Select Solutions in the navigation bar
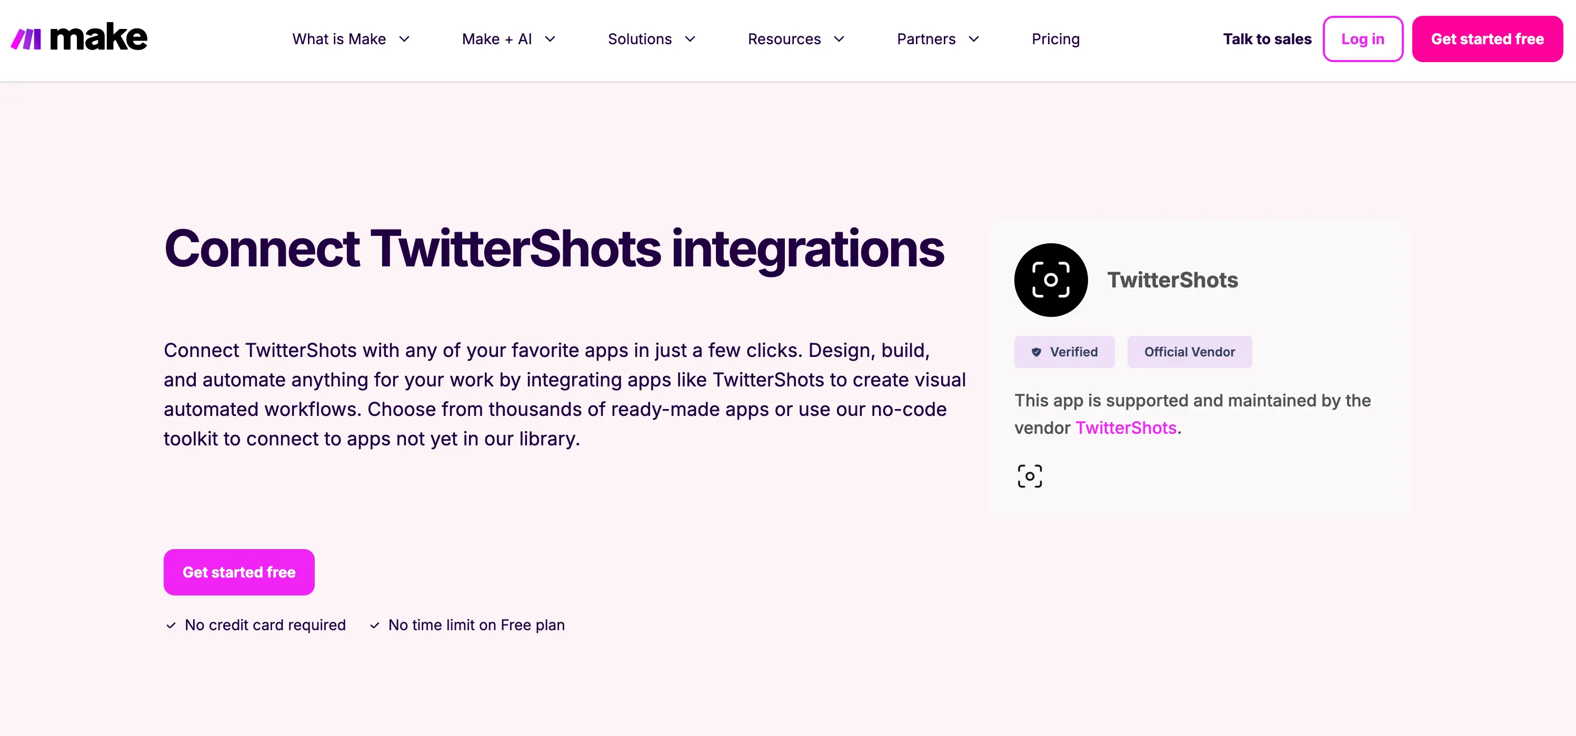The height and width of the screenshot is (736, 1576). coord(640,38)
